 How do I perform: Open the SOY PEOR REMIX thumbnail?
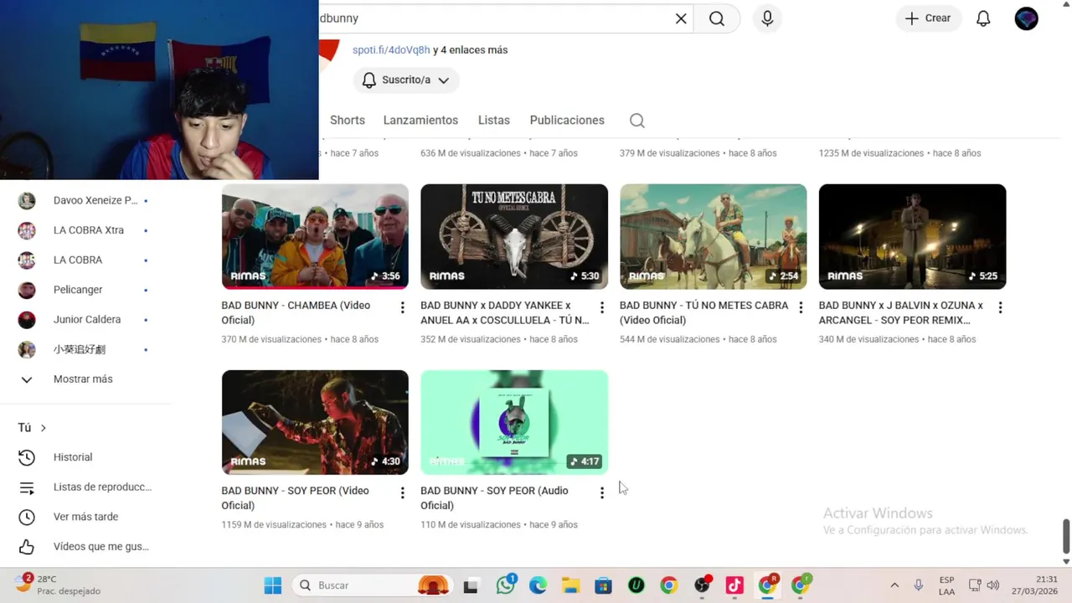[913, 236]
